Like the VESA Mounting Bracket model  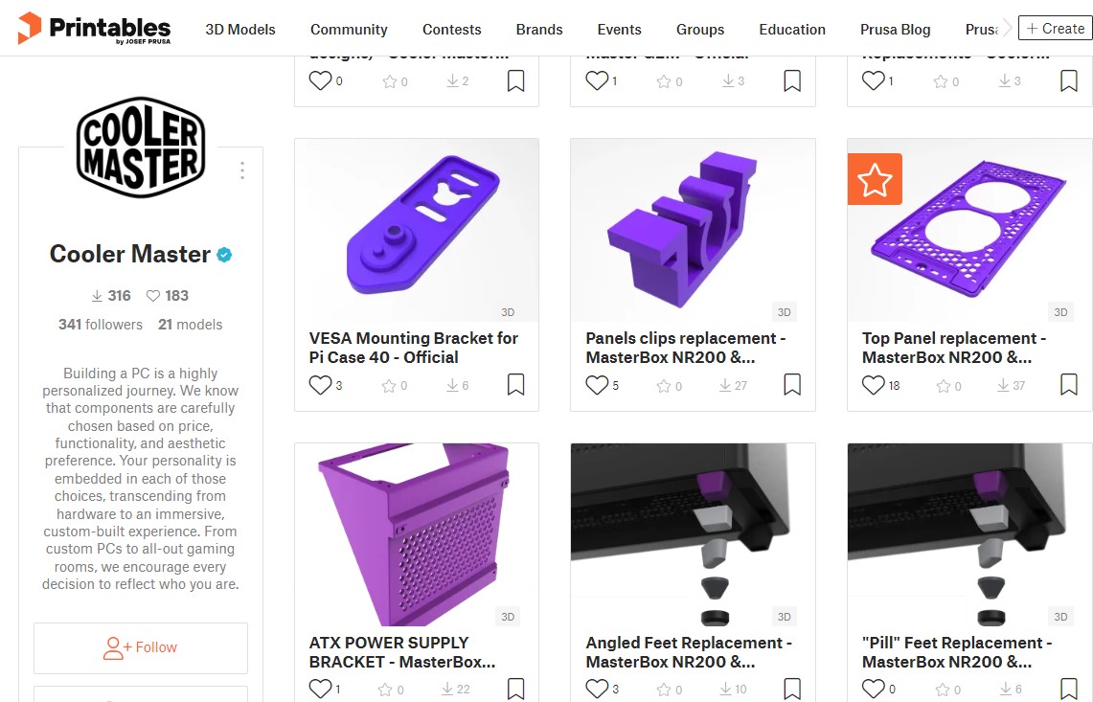pos(320,384)
